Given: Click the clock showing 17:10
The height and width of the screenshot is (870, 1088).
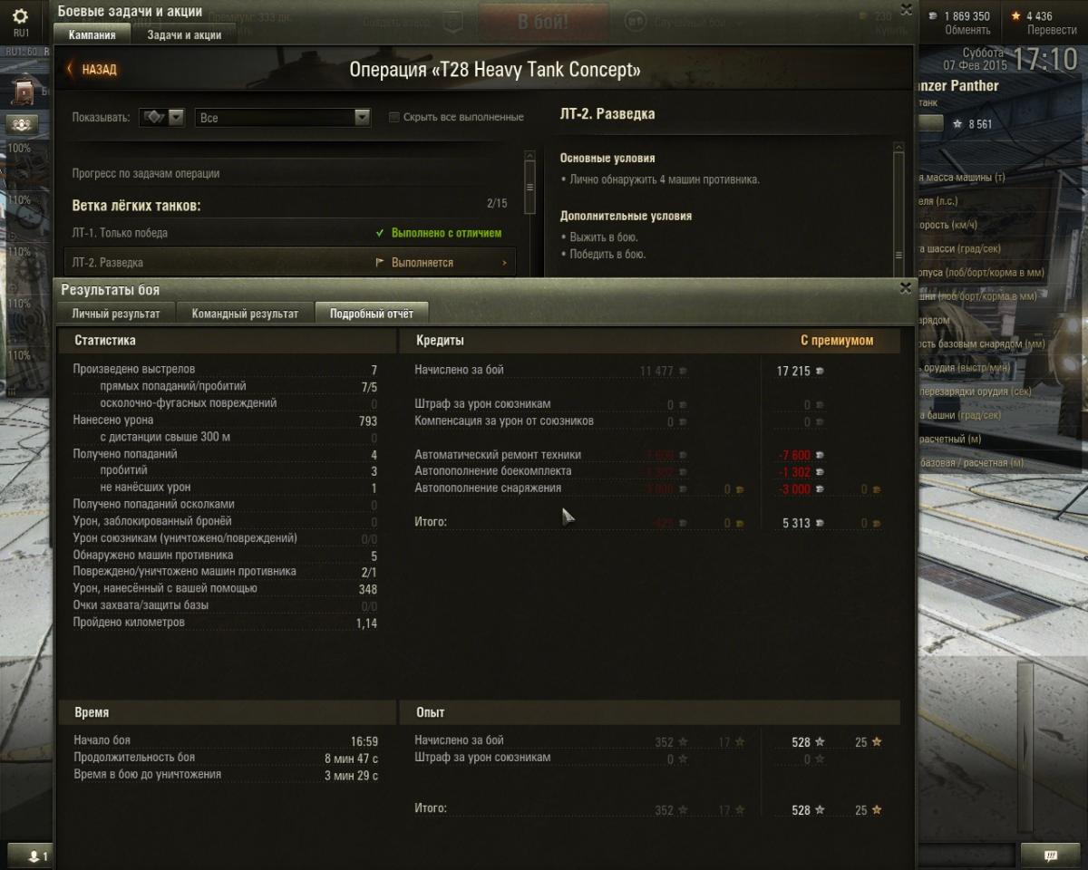Looking at the screenshot, I should pos(1045,61).
